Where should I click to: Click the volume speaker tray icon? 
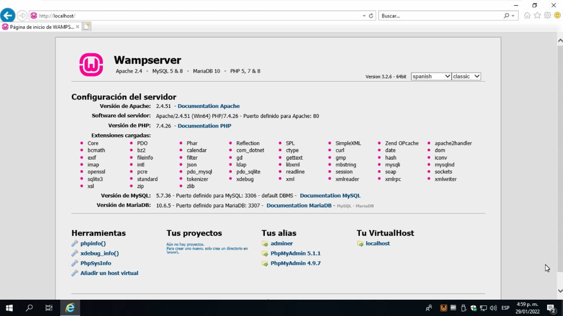[493, 308]
